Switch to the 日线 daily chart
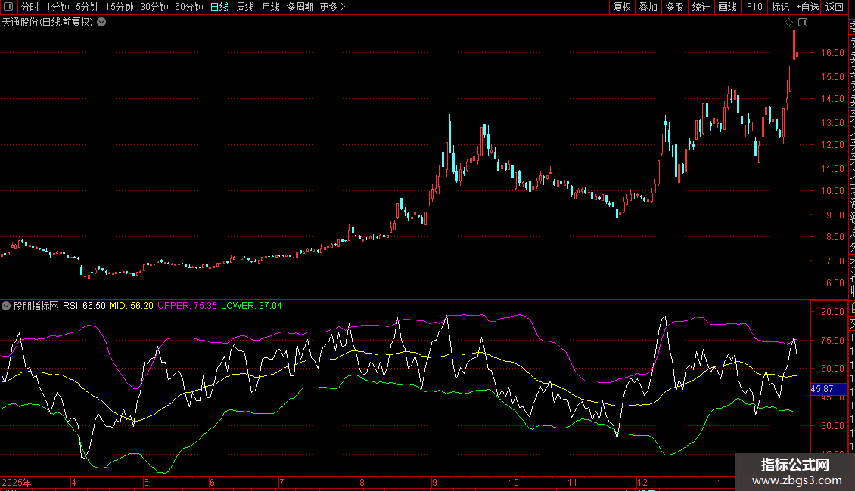855x491 pixels. click(219, 7)
